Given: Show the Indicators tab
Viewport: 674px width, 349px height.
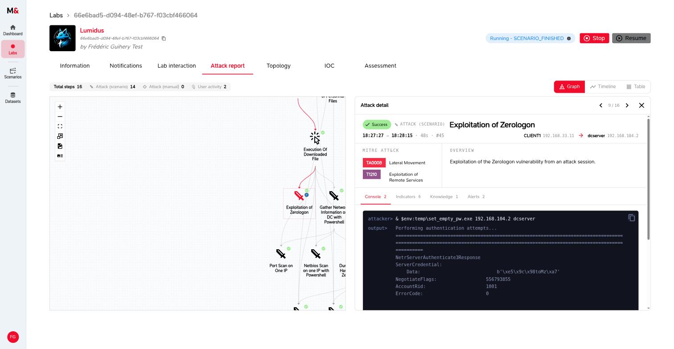Looking at the screenshot, I should coord(408,197).
